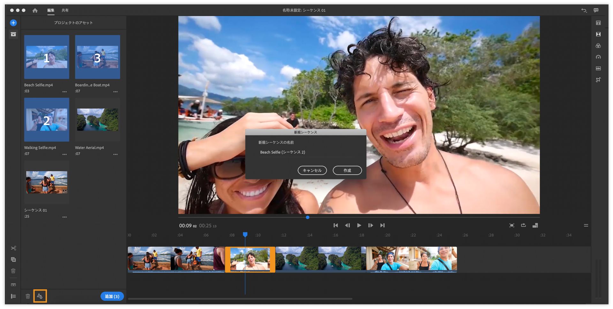The width and height of the screenshot is (613, 309).
Task: Click the undo arrow icon
Action: [x=584, y=10]
